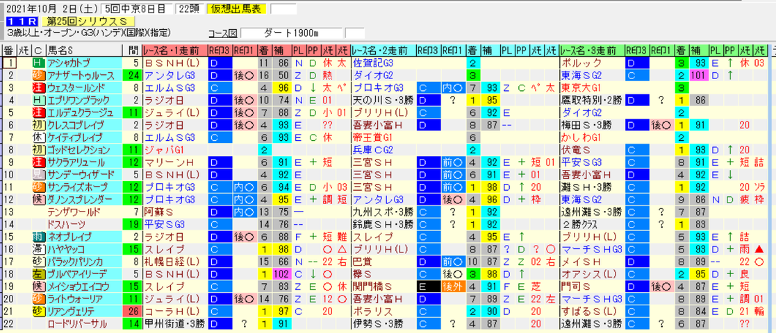This screenshot has height=333, width=776.
Task: Click the レース名・1走前 column header
Action: (x=174, y=51)
